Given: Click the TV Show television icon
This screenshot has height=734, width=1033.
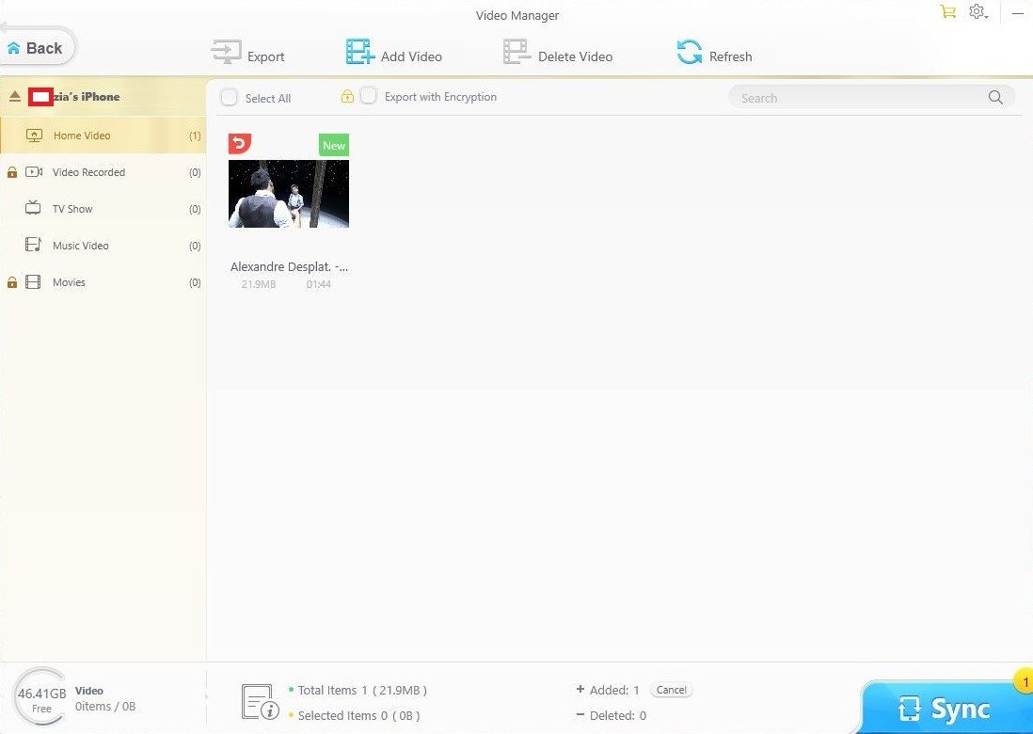Looking at the screenshot, I should [x=33, y=208].
